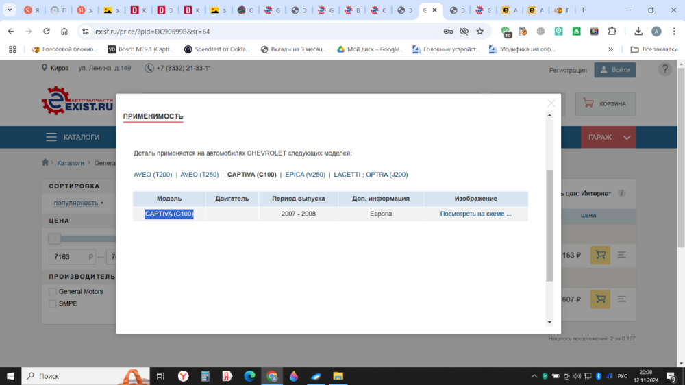The width and height of the screenshot is (685, 385).
Task: Open the AVEO (T200) model link
Action: coord(153,175)
